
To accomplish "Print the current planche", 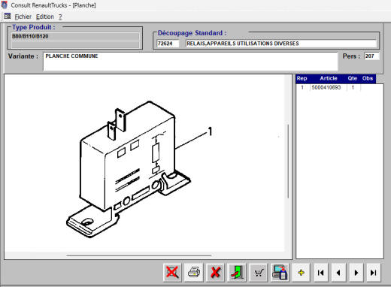I will click(194, 273).
